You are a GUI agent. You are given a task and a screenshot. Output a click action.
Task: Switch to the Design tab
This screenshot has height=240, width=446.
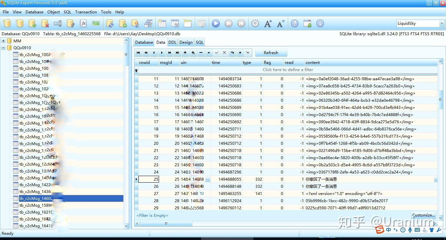tap(186, 42)
